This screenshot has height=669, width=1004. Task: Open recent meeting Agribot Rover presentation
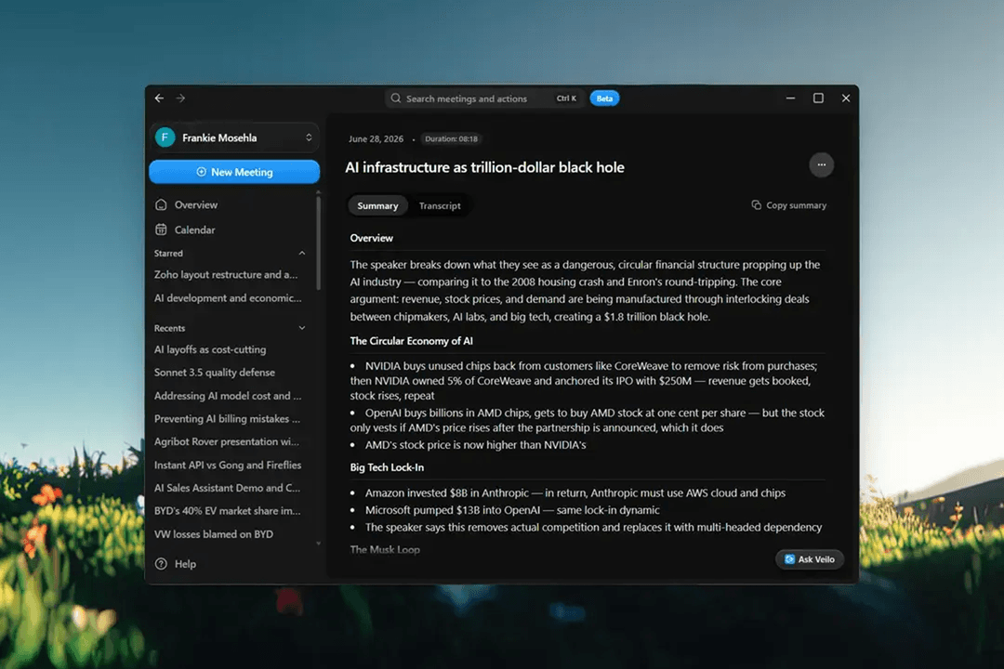[227, 441]
